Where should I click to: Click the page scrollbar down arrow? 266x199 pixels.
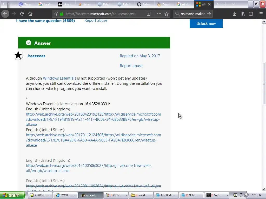pos(264,189)
